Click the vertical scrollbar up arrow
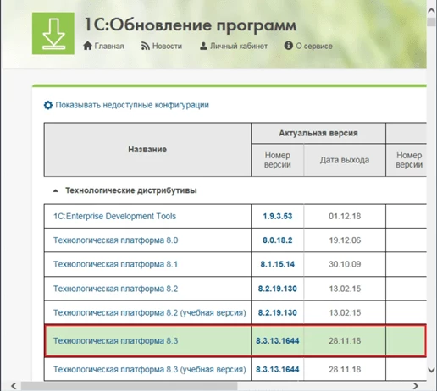The width and height of the screenshot is (437, 391). tap(431, 10)
